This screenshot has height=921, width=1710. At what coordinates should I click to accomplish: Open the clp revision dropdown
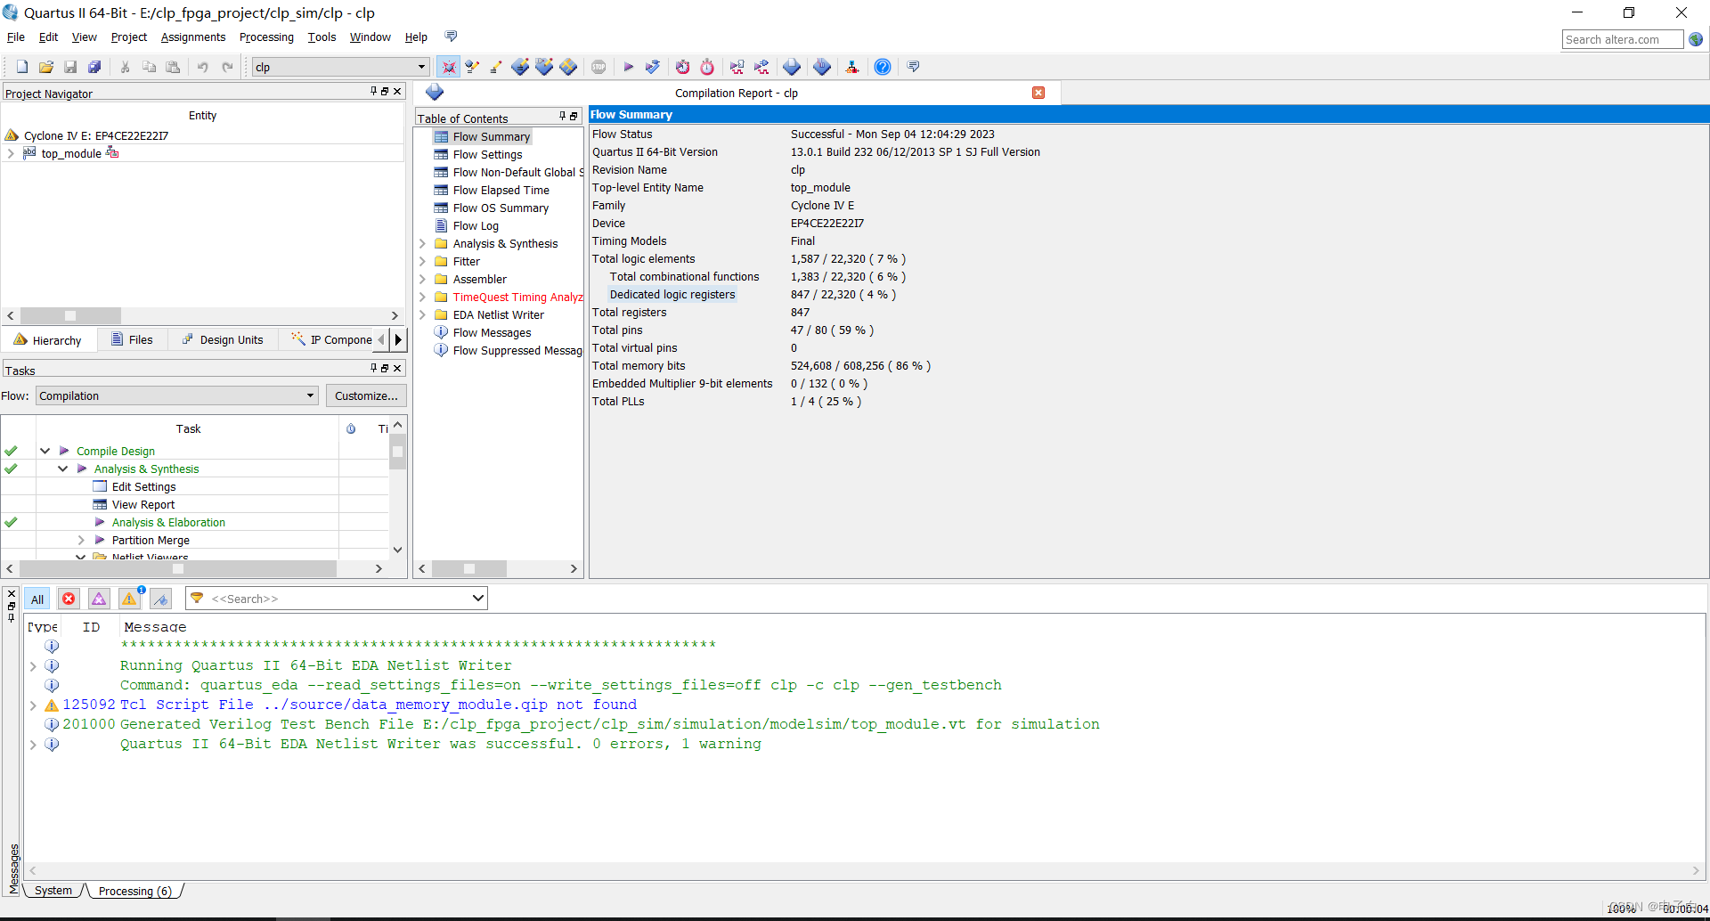pos(340,67)
